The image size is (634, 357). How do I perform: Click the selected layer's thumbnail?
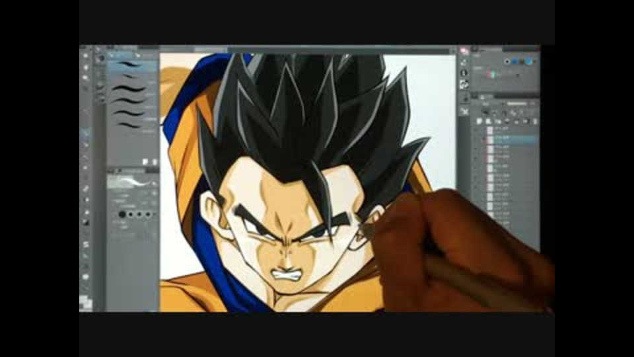[x=490, y=139]
